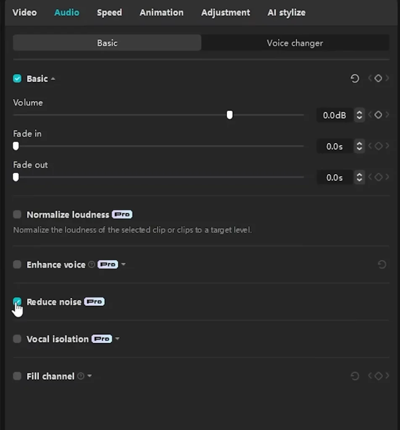Reset the Enhance voice settings
Viewport: 400px width, 430px height.
point(382,264)
